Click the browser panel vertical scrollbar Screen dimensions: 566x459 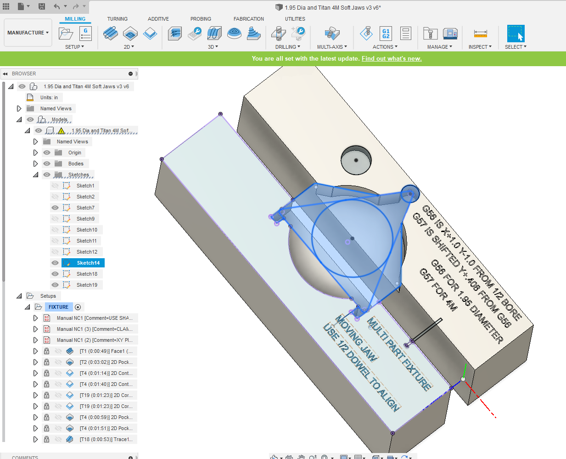click(4, 184)
